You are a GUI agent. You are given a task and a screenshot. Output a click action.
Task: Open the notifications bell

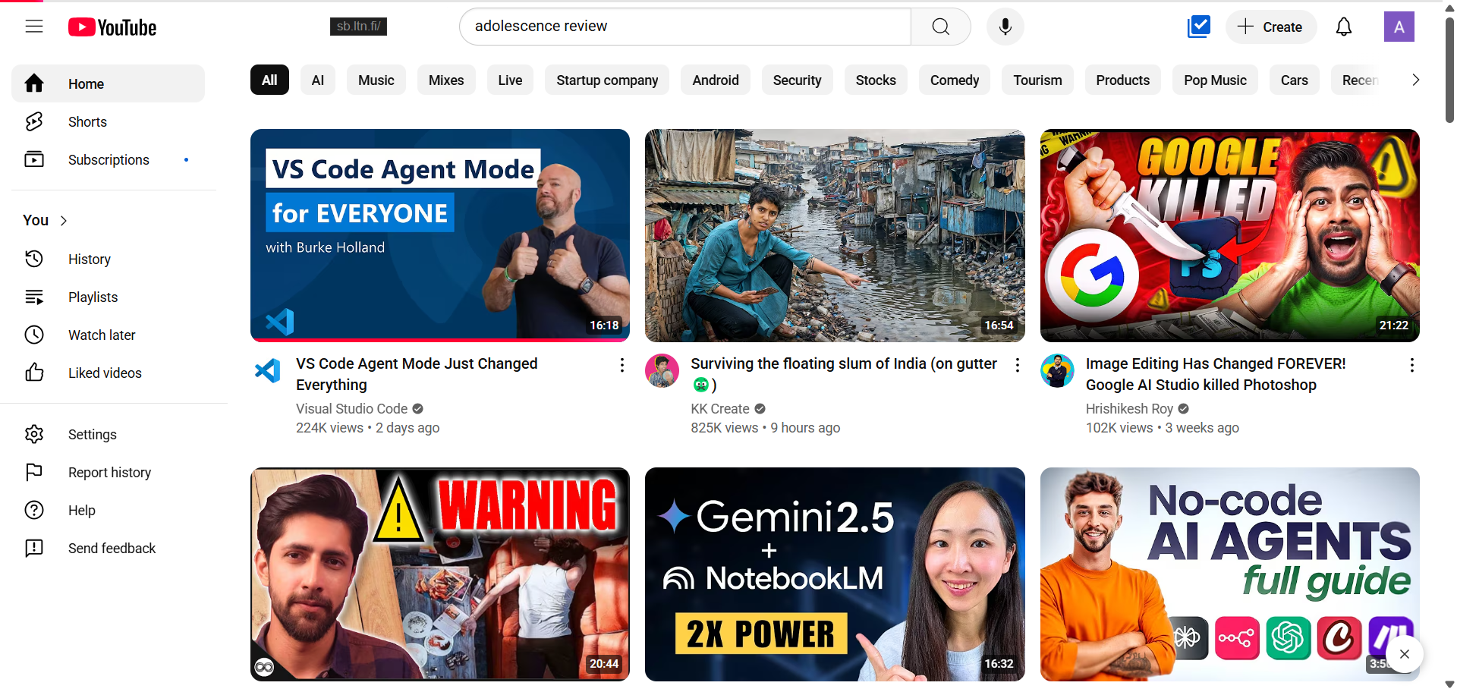1344,27
